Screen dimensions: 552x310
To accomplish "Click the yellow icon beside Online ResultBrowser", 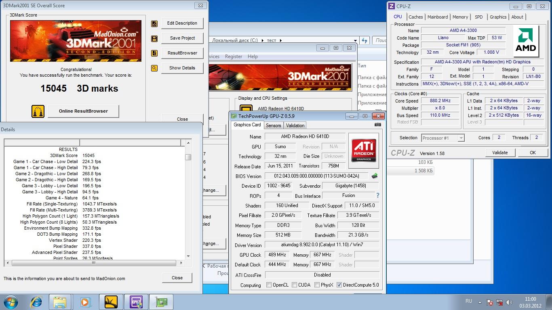I will pos(38,111).
